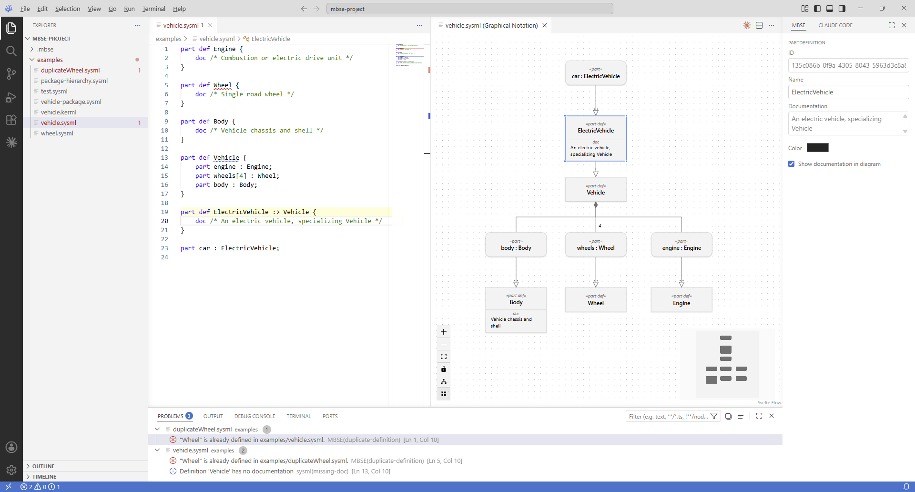Open the Accounts menu icon
The height and width of the screenshot is (492, 915).
click(x=11, y=447)
